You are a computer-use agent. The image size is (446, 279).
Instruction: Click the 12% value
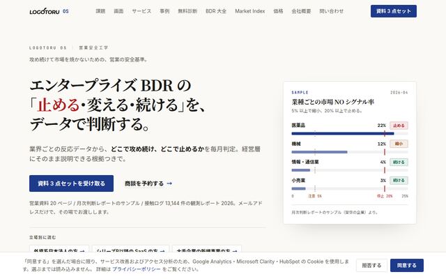[x=382, y=144]
